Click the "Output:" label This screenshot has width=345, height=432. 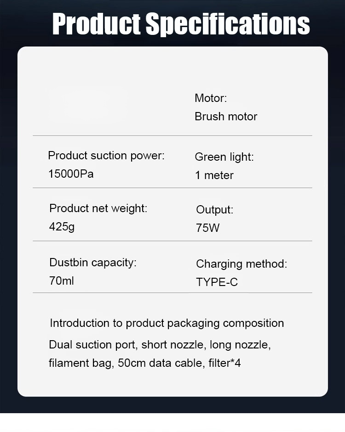tap(214, 210)
